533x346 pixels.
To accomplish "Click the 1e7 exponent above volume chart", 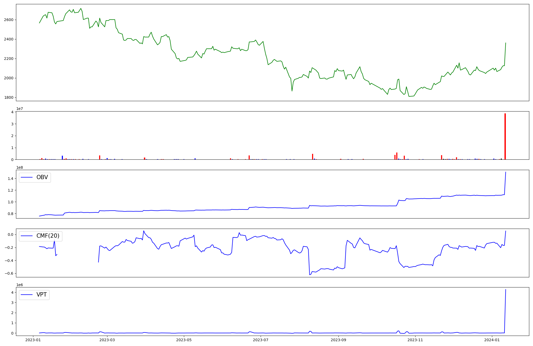I will click(x=19, y=109).
